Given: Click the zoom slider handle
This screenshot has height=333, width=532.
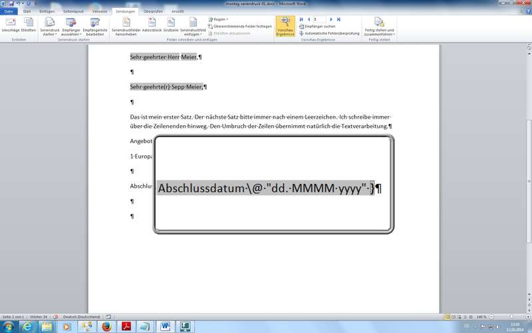Looking at the screenshot, I should click(512, 317).
